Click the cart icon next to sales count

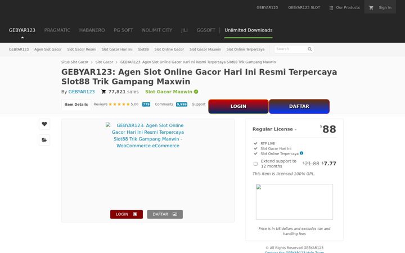click(103, 92)
